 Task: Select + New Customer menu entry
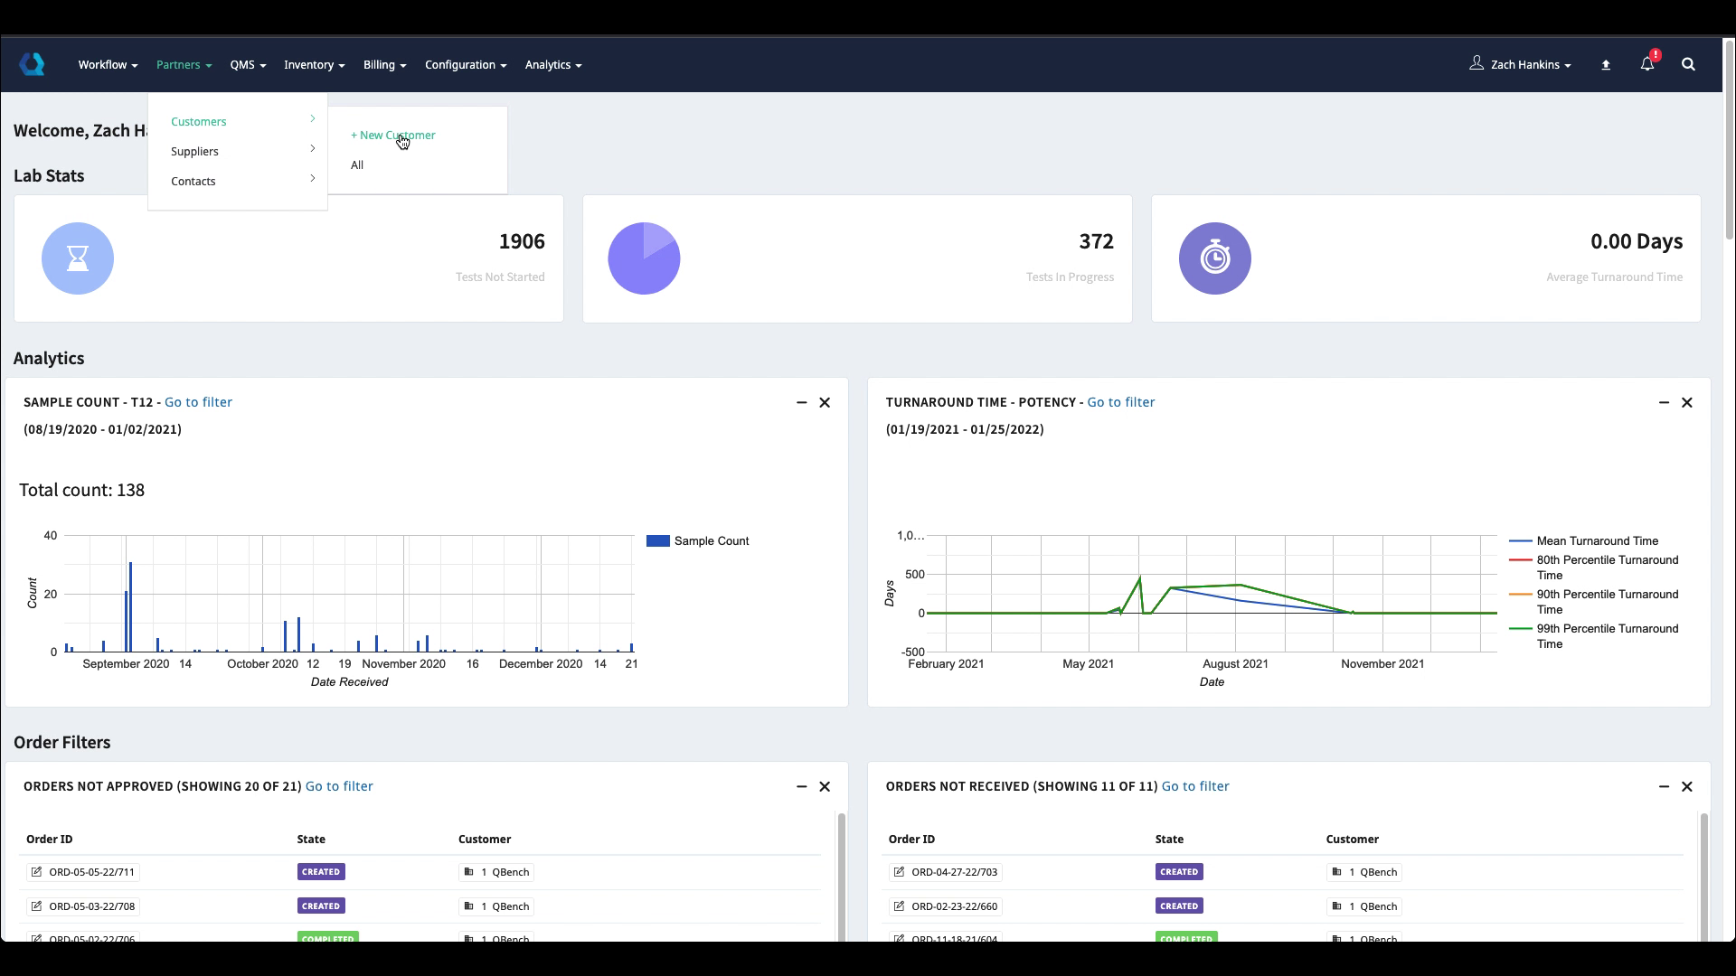pyautogui.click(x=392, y=135)
